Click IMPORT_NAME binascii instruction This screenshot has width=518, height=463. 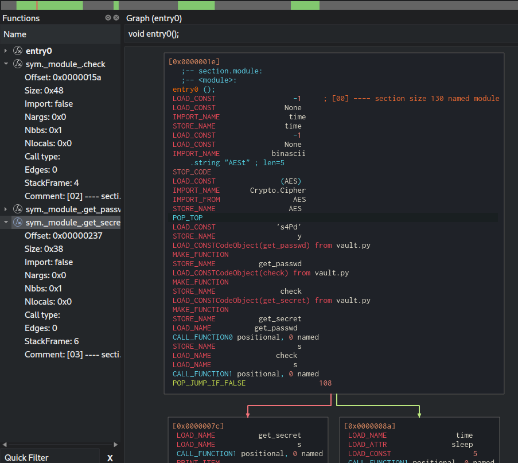(x=239, y=154)
